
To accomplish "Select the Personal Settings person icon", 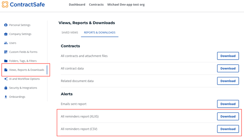I will pos(6,25).
